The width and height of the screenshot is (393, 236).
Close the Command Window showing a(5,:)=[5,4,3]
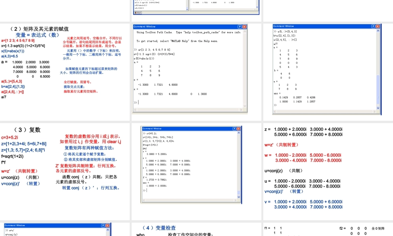click(378, 26)
